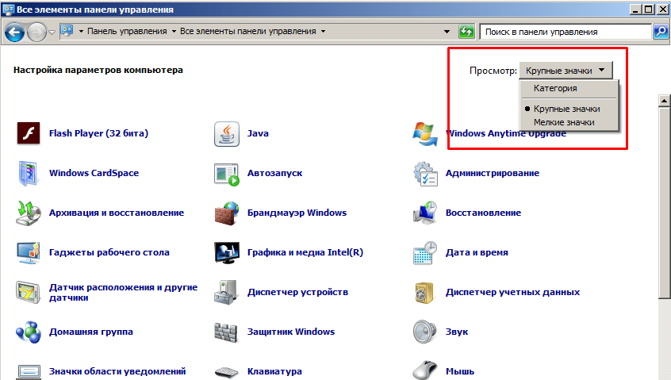Choose Мелкие значки in the view menu
Screen dimensions: 671x380
pyautogui.click(x=564, y=122)
